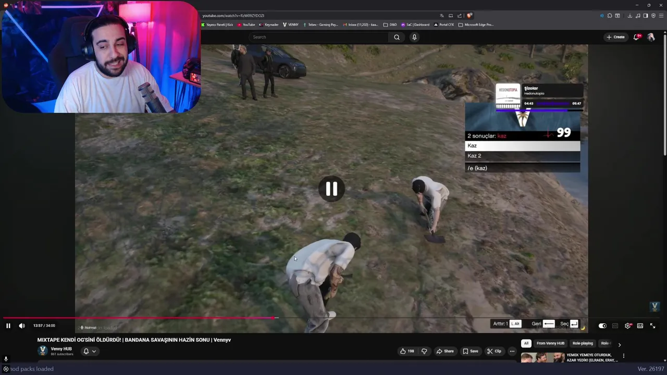This screenshot has height=375, width=667.
Task: Open the browser extensions puzzle icon
Action: [x=610, y=16]
